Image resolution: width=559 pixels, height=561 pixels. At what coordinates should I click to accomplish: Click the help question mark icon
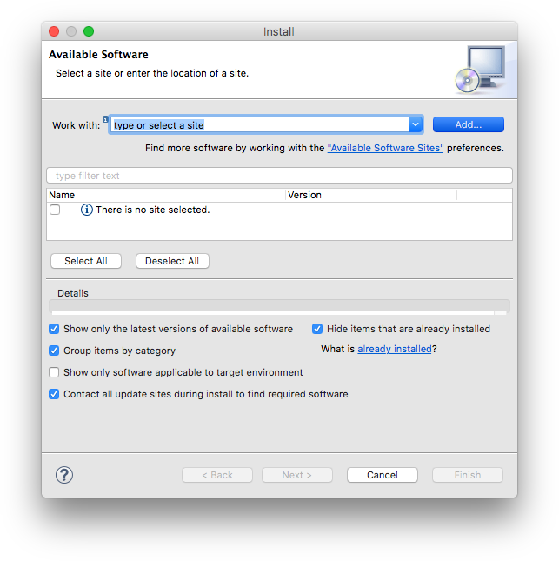[64, 475]
